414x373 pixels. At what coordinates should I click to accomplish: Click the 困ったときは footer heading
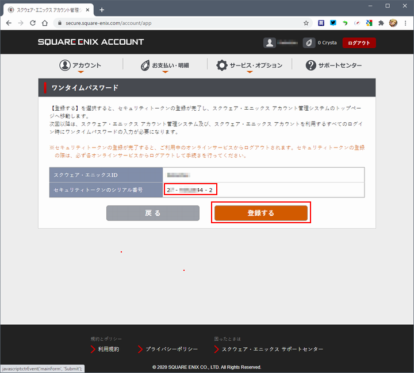pyautogui.click(x=227, y=339)
